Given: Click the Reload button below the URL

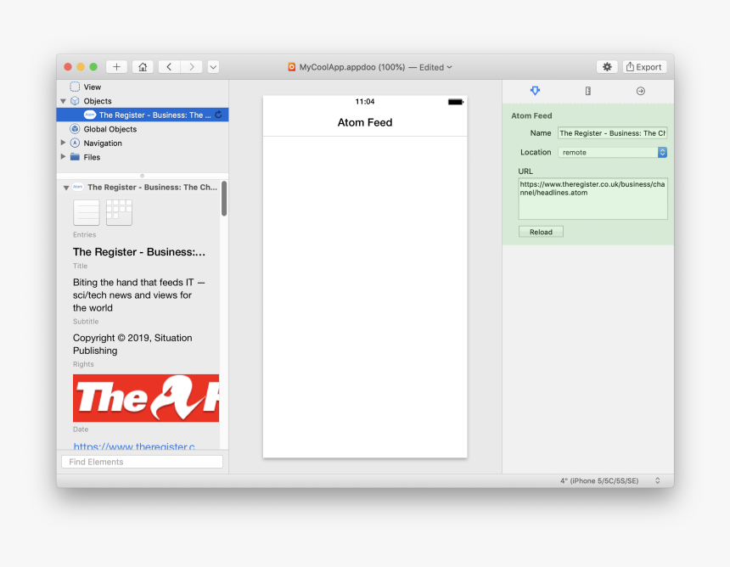Looking at the screenshot, I should click(x=541, y=231).
